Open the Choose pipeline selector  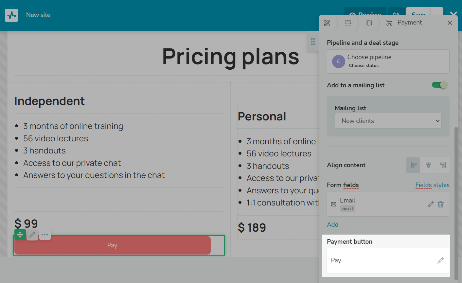pyautogui.click(x=388, y=62)
